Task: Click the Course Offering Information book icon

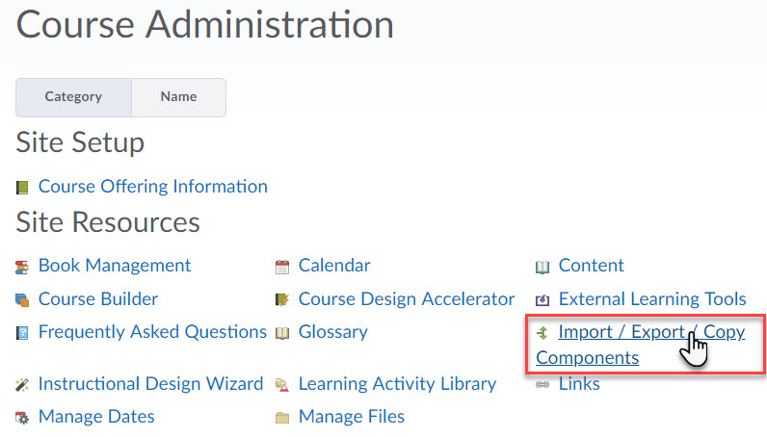Action: [22, 187]
